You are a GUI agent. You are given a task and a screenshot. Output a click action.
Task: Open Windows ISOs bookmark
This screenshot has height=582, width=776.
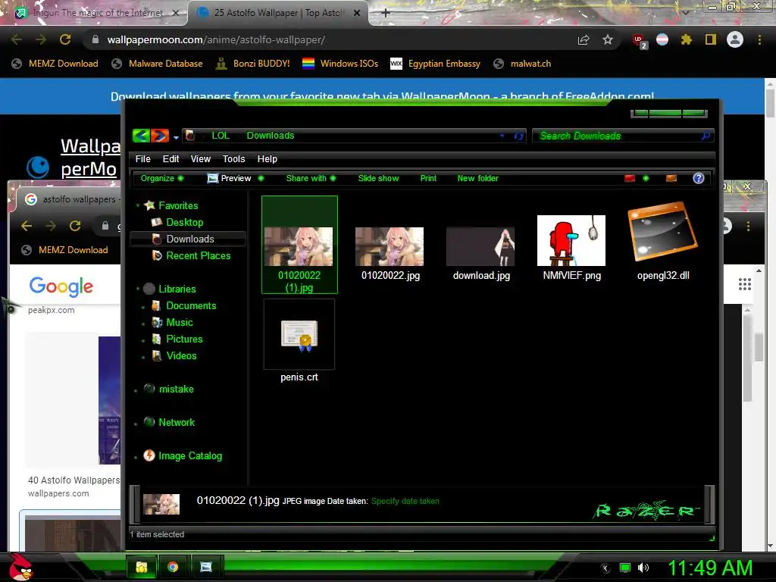tap(340, 64)
